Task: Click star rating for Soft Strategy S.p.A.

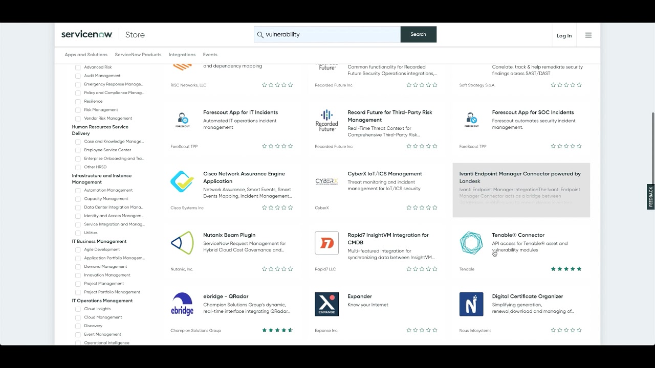Action: 566,85
